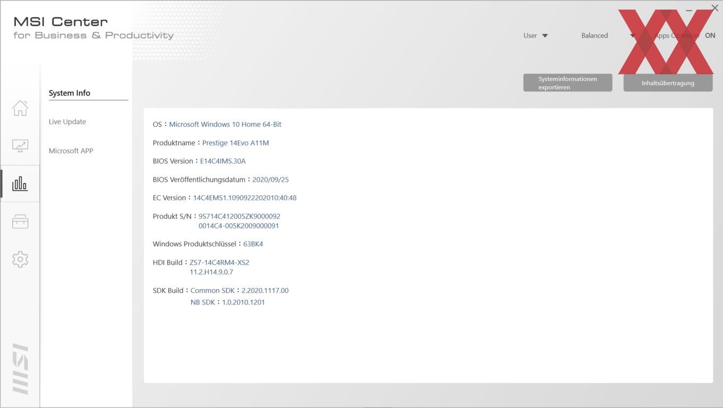Click the MSI Center title text
The image size is (723, 408).
pyautogui.click(x=61, y=22)
